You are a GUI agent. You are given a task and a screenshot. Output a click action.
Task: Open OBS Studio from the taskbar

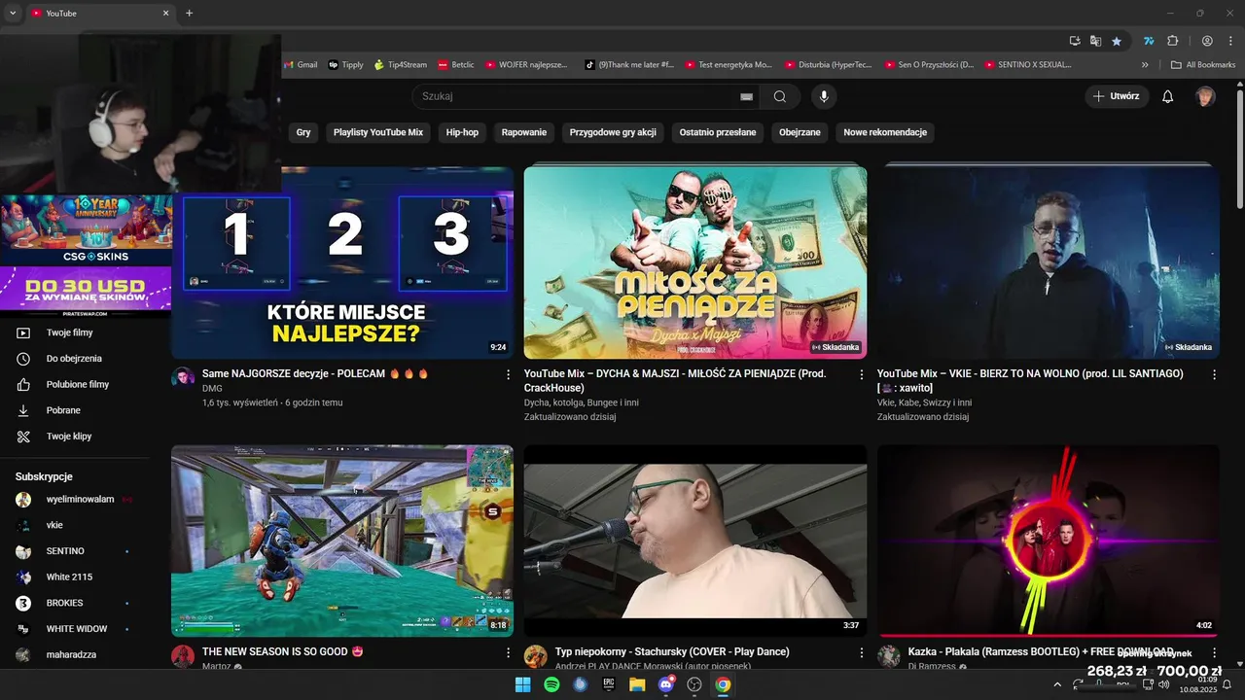pyautogui.click(x=694, y=684)
